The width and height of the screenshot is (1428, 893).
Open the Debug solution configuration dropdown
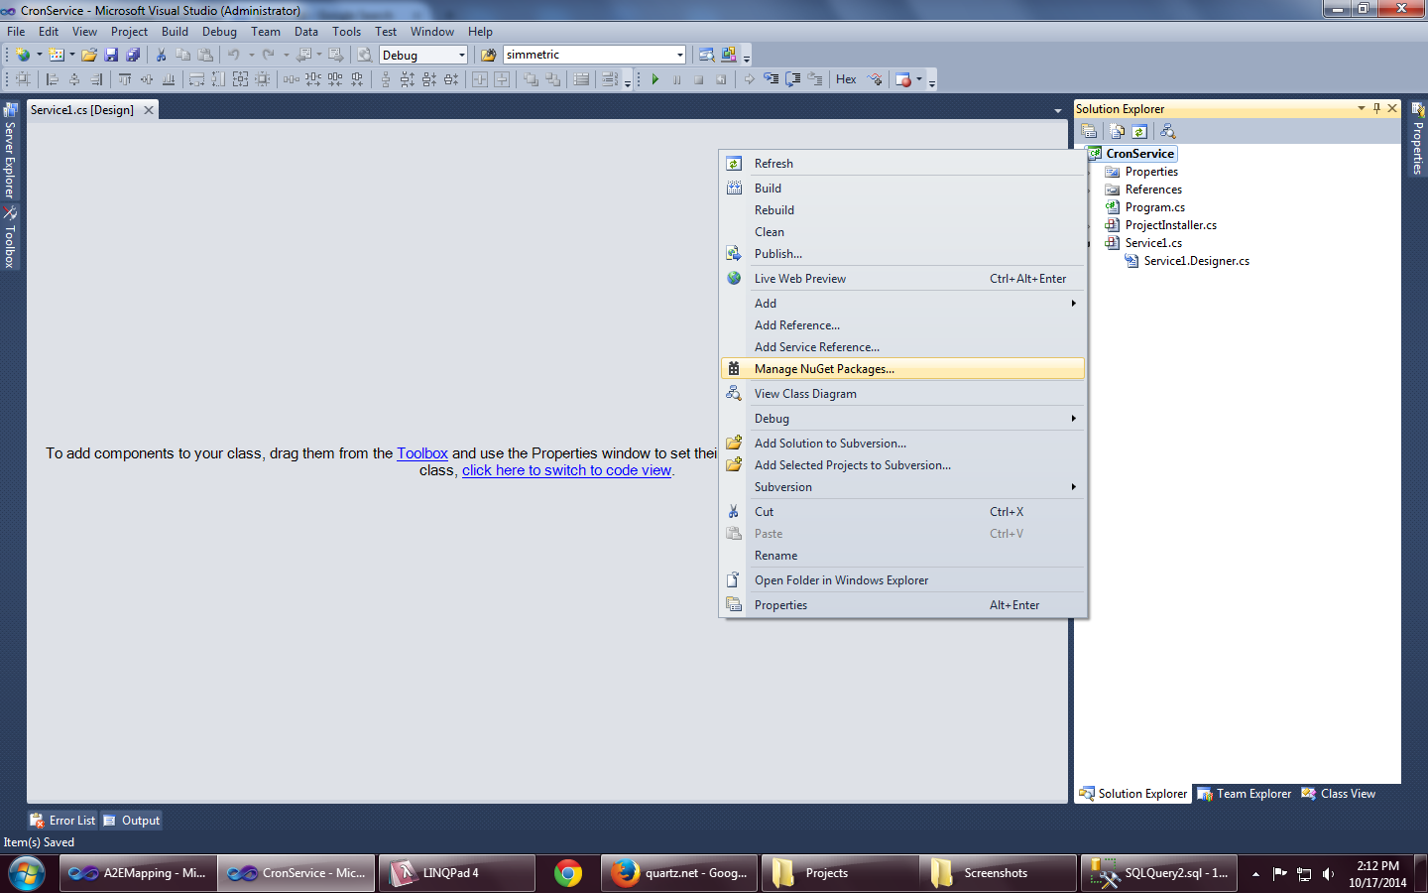click(423, 55)
